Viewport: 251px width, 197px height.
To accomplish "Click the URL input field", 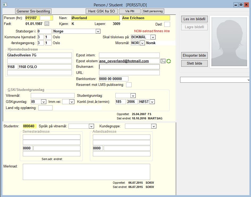I will 129,73.
